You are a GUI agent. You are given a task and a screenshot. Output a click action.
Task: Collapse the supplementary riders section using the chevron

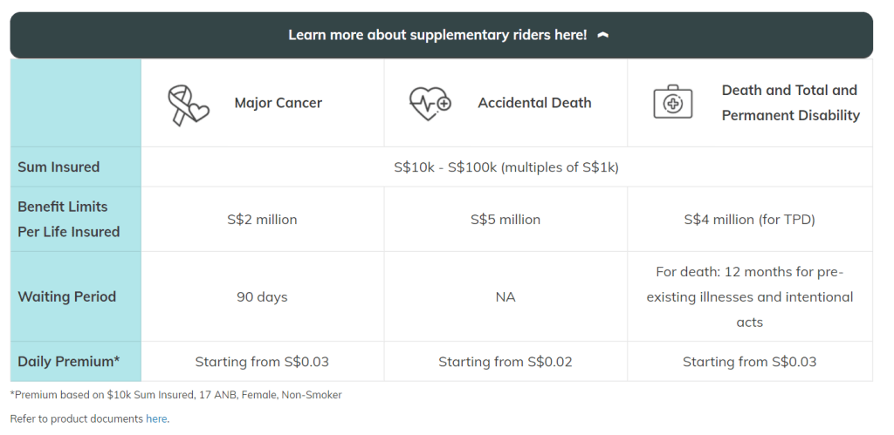602,36
